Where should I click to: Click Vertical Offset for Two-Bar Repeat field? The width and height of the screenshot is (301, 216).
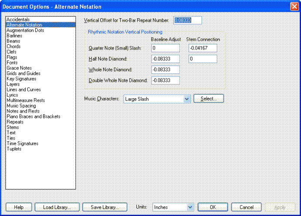(x=188, y=20)
